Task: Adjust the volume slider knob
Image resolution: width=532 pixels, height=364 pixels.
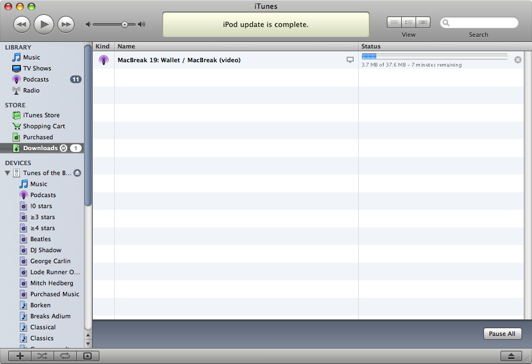Action: pyautogui.click(x=125, y=24)
